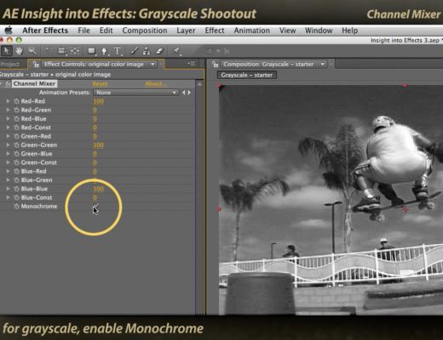The height and width of the screenshot is (340, 443).
Task: Toggle the Monochrome checkbox
Action: [x=95, y=207]
